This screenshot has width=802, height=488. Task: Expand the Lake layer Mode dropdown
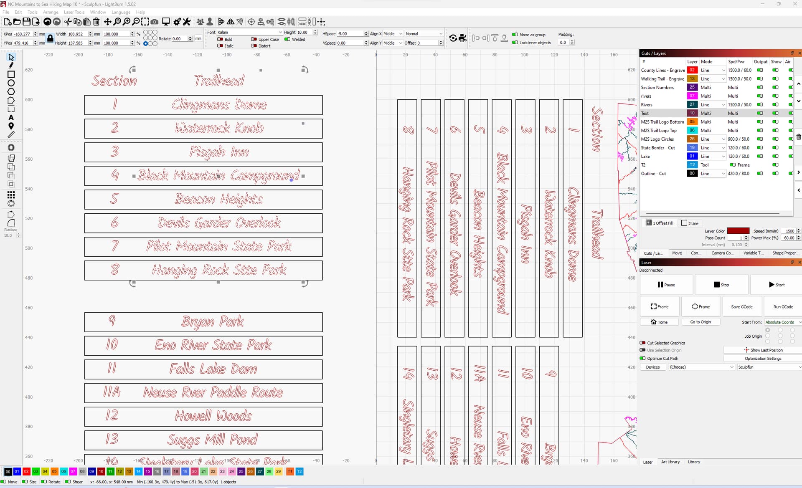tap(713, 157)
